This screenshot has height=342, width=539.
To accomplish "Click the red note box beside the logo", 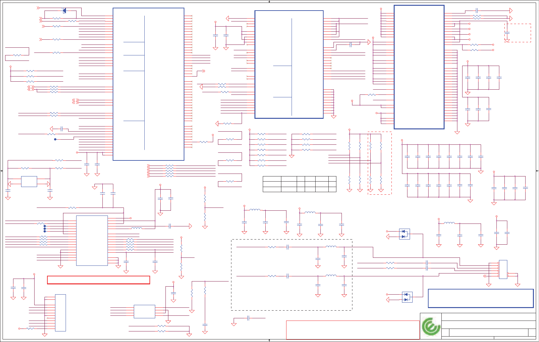I will click(353, 330).
